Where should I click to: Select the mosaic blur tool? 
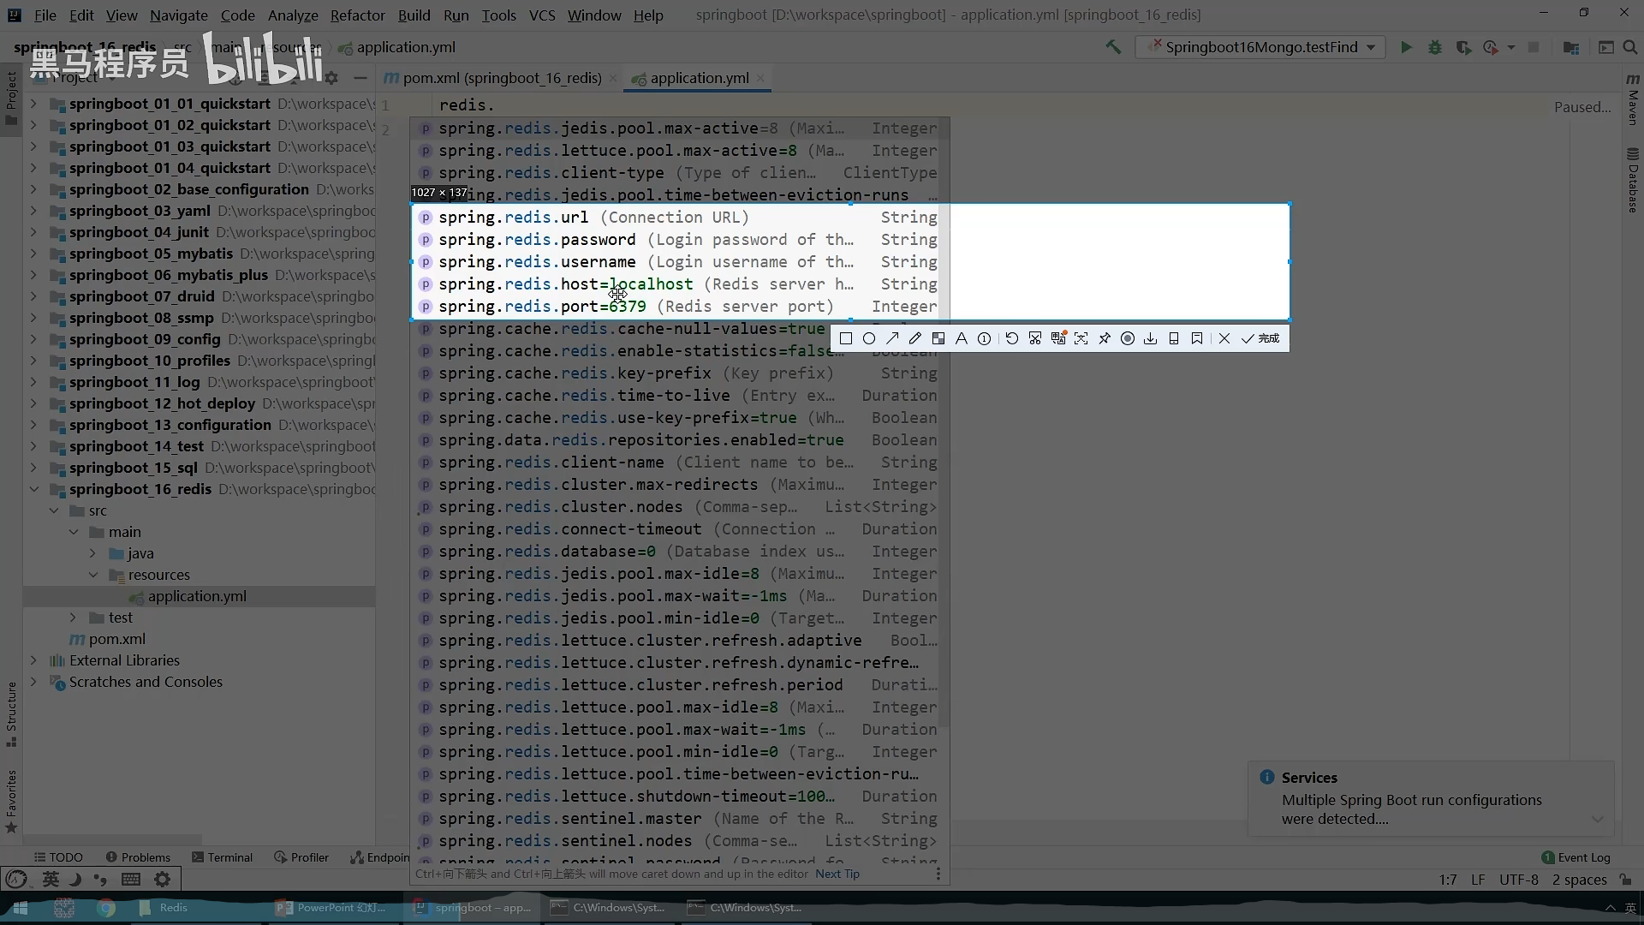click(938, 339)
